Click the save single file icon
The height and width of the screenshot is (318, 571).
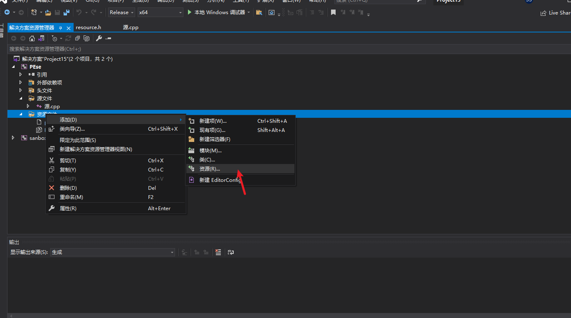(57, 12)
